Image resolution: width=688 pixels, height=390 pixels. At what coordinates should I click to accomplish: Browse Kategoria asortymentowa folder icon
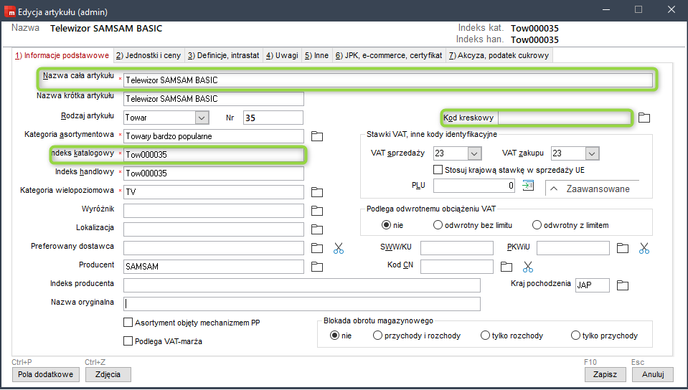317,136
